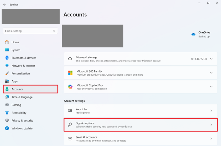Open the Your info settings row
This screenshot has width=221, height=146.
(x=140, y=111)
